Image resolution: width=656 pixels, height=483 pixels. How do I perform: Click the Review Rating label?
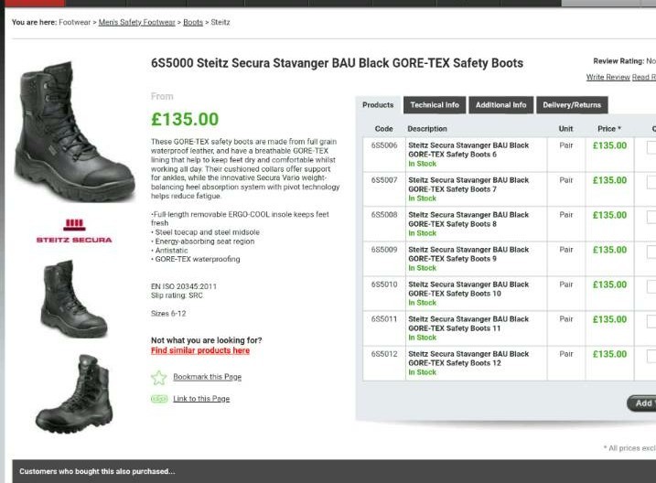point(618,61)
